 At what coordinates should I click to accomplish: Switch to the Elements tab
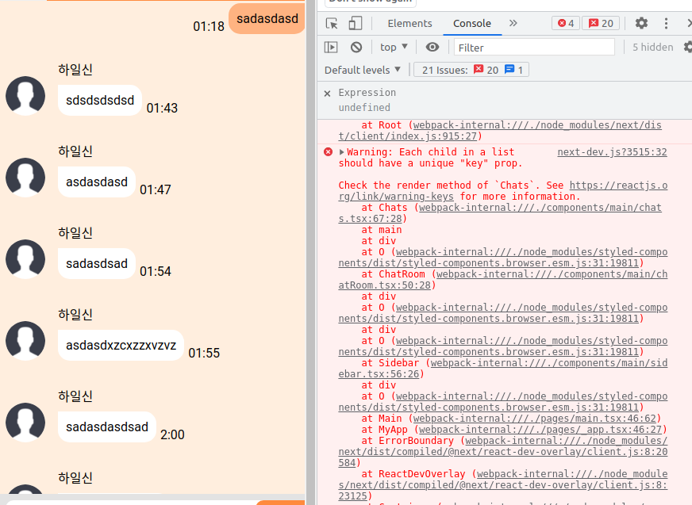click(x=409, y=23)
